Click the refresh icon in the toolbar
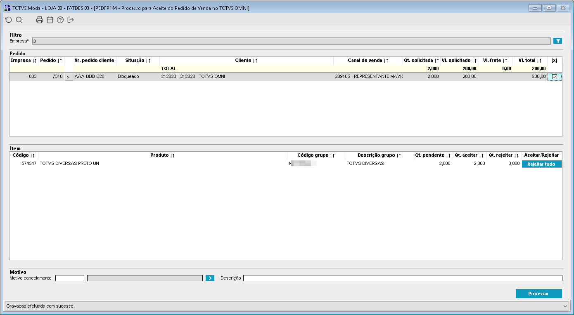This screenshot has height=315, width=574. (x=8, y=20)
